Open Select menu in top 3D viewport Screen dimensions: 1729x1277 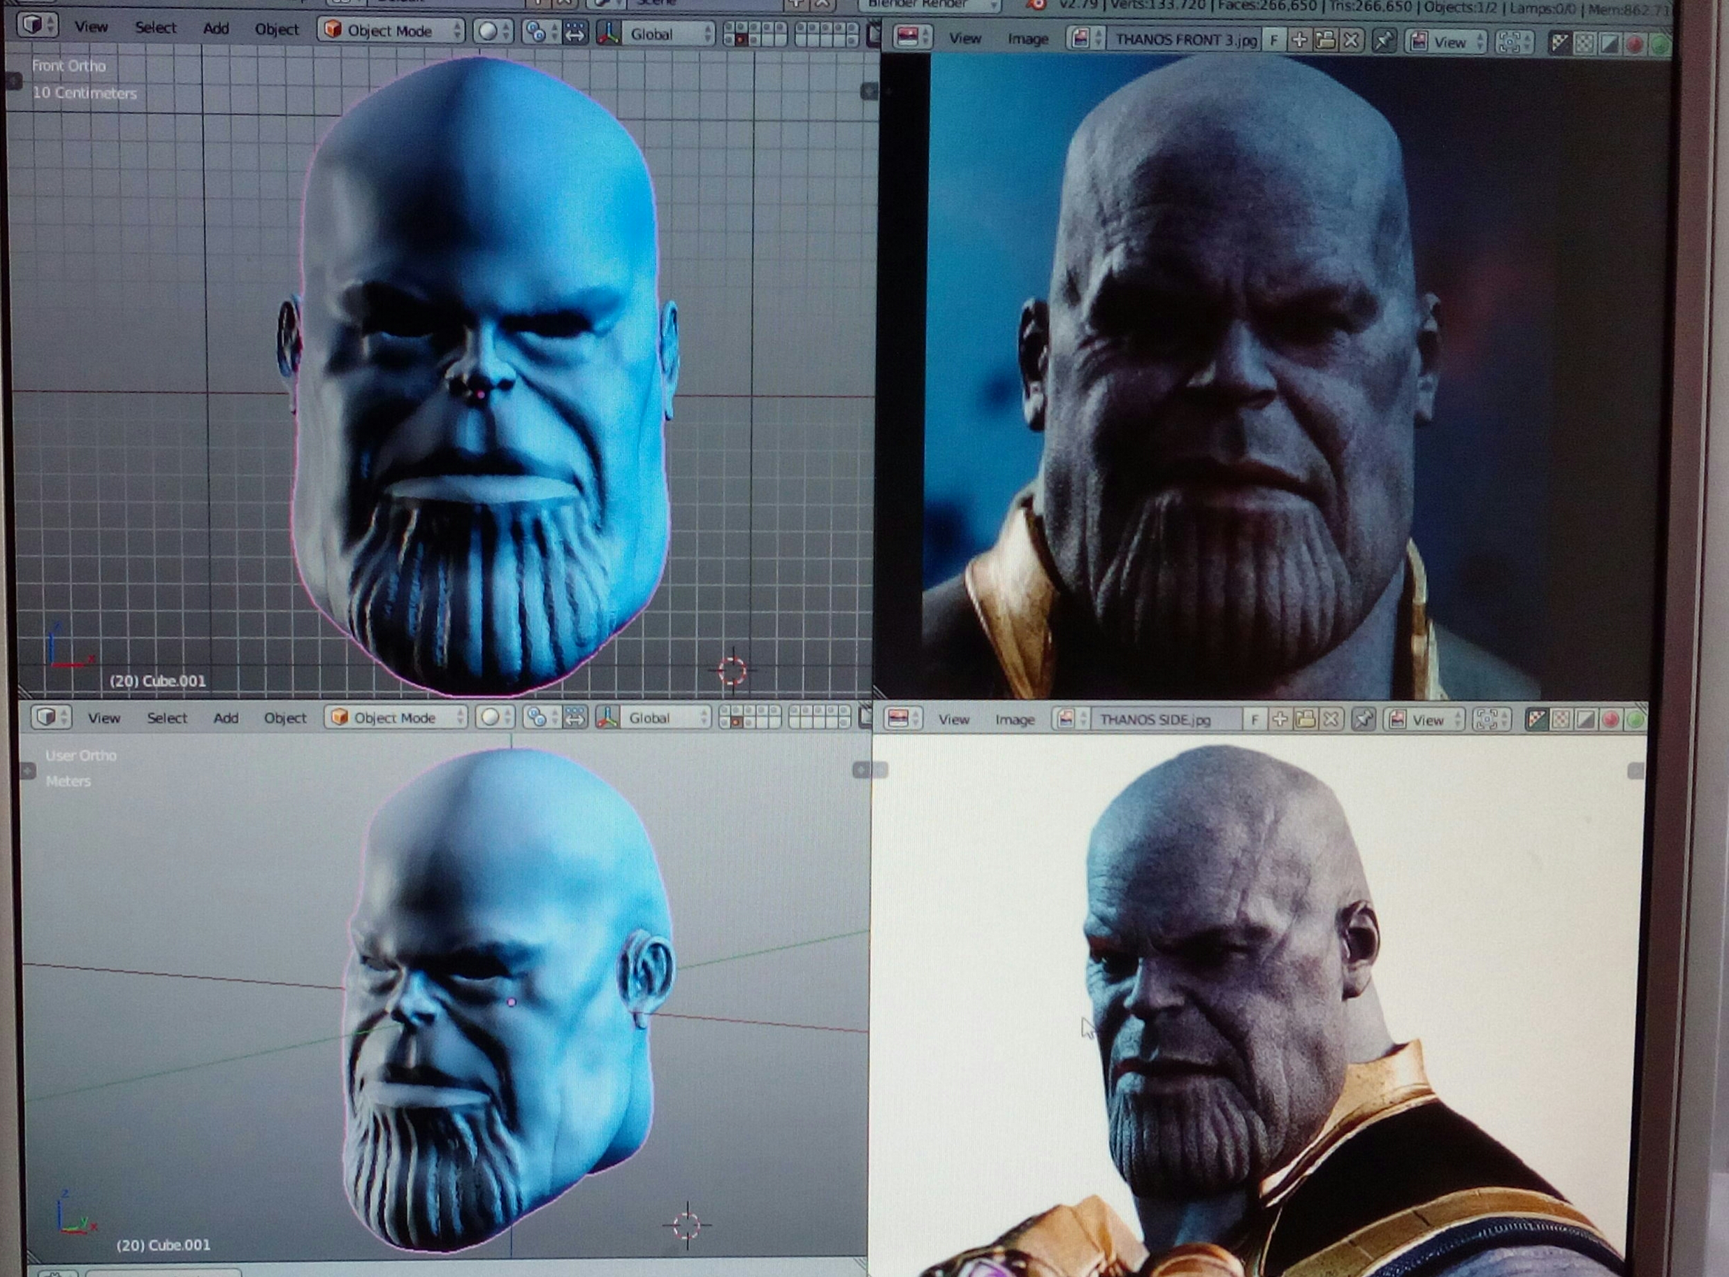155,28
